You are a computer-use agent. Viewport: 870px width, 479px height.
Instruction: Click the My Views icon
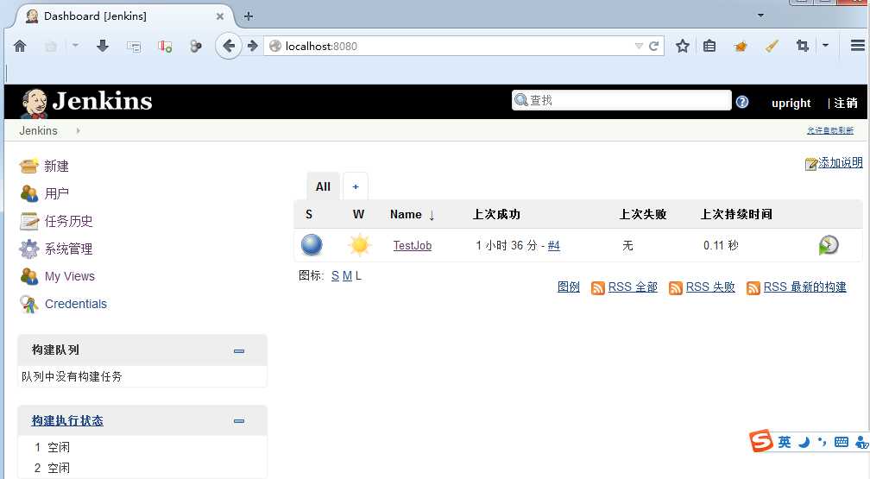click(x=28, y=276)
